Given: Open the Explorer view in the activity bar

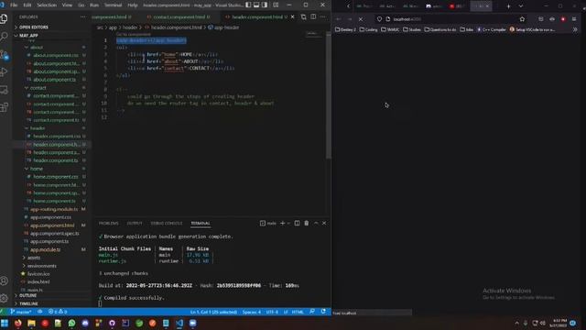Looking at the screenshot, I should click(4, 18).
